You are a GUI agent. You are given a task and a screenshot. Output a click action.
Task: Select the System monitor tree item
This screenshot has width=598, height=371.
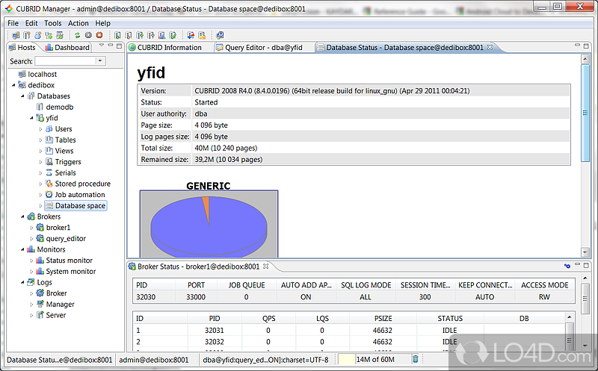70,272
